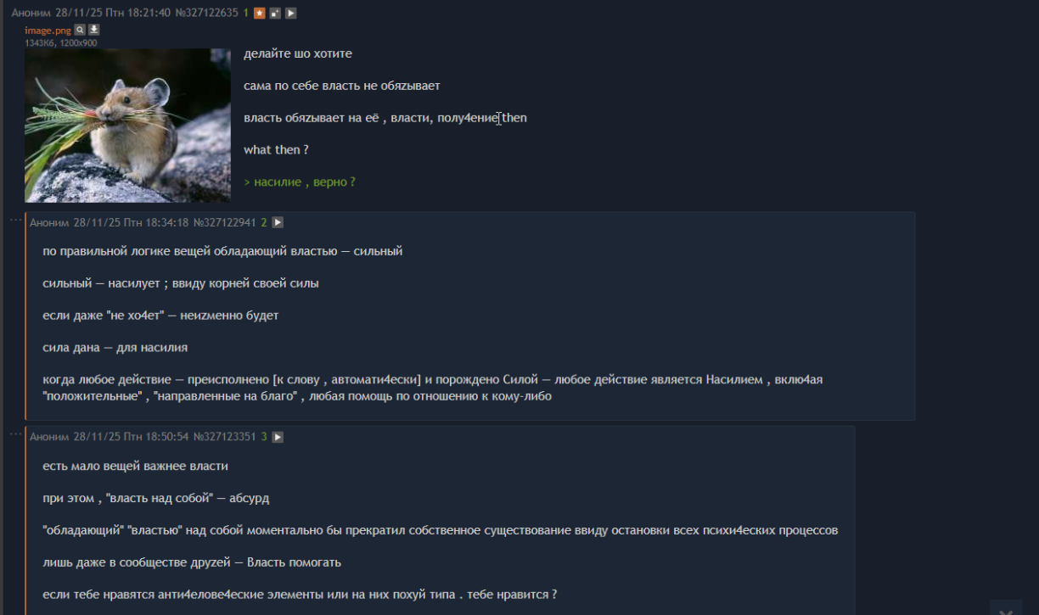Download image.png with the download icon
The height and width of the screenshot is (615, 1039).
pyautogui.click(x=94, y=30)
